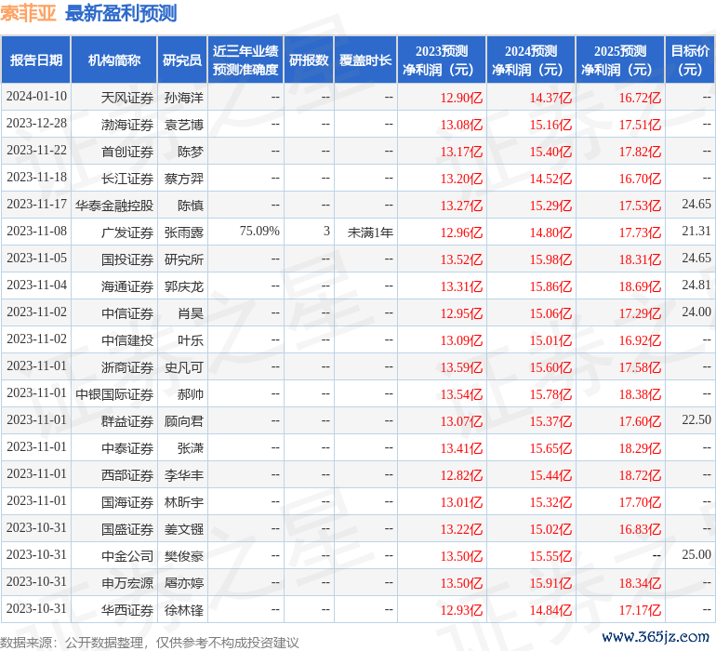This screenshot has width=716, height=651.
Task: Select researcher 徐林锋
Action: [183, 610]
